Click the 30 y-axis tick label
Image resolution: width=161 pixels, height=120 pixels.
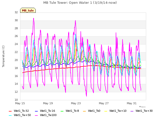click(x=16, y=20)
